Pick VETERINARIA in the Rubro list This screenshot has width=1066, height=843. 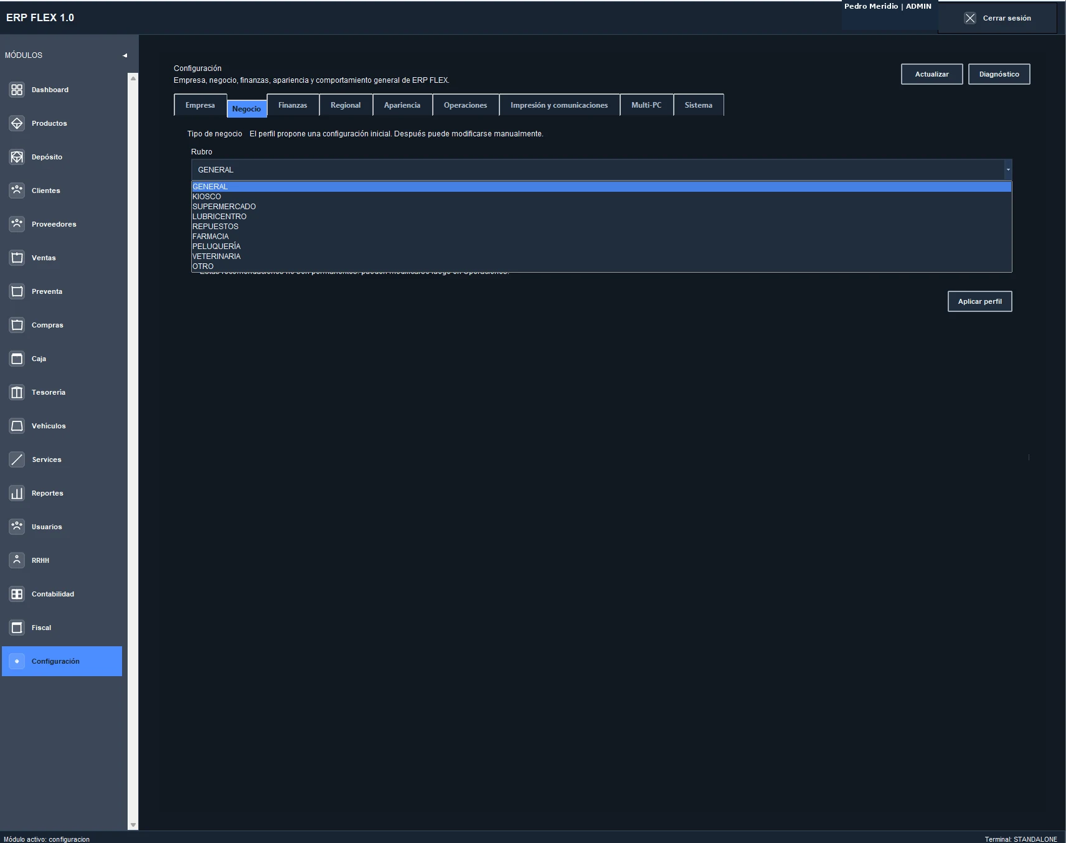click(x=601, y=257)
